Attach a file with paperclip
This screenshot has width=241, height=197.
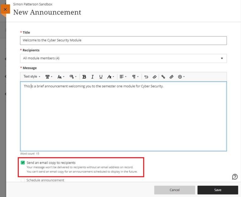click(x=172, y=77)
